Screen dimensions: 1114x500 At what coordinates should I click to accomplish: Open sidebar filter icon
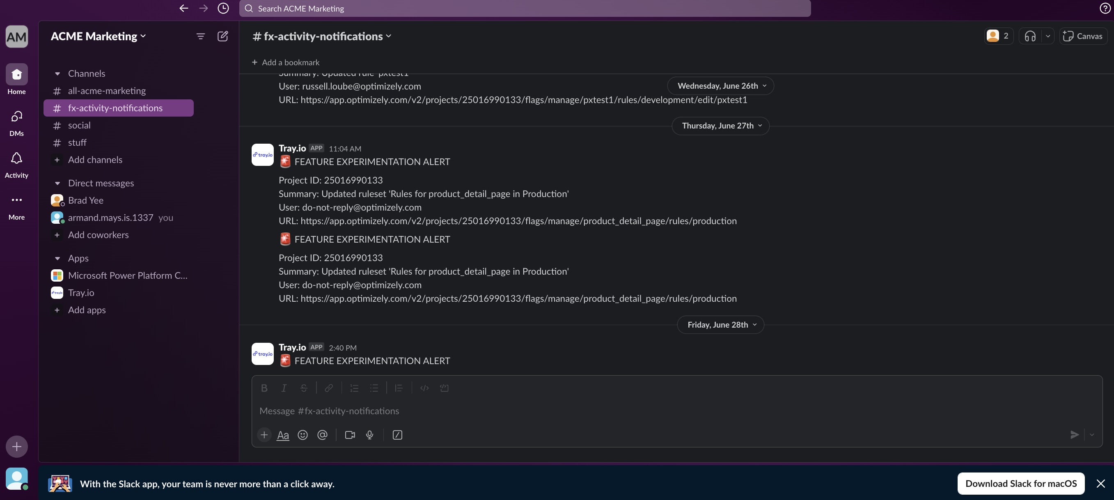click(x=201, y=37)
